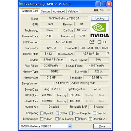Close the window with the red X

pos(109,4)
